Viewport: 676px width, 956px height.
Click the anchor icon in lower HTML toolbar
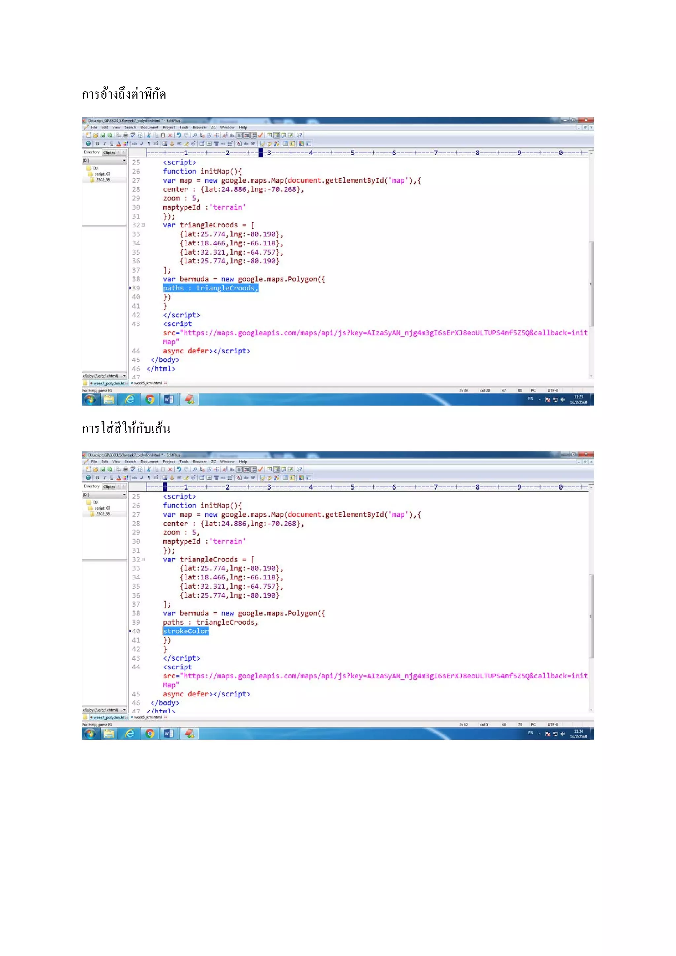pos(172,478)
